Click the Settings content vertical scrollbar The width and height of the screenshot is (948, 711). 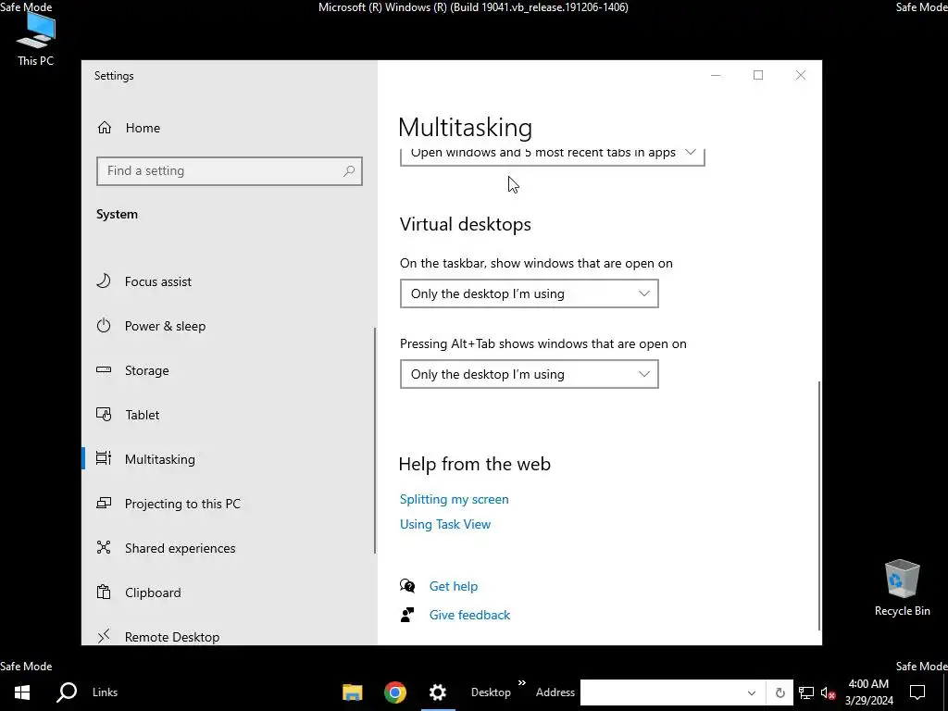tap(819, 505)
